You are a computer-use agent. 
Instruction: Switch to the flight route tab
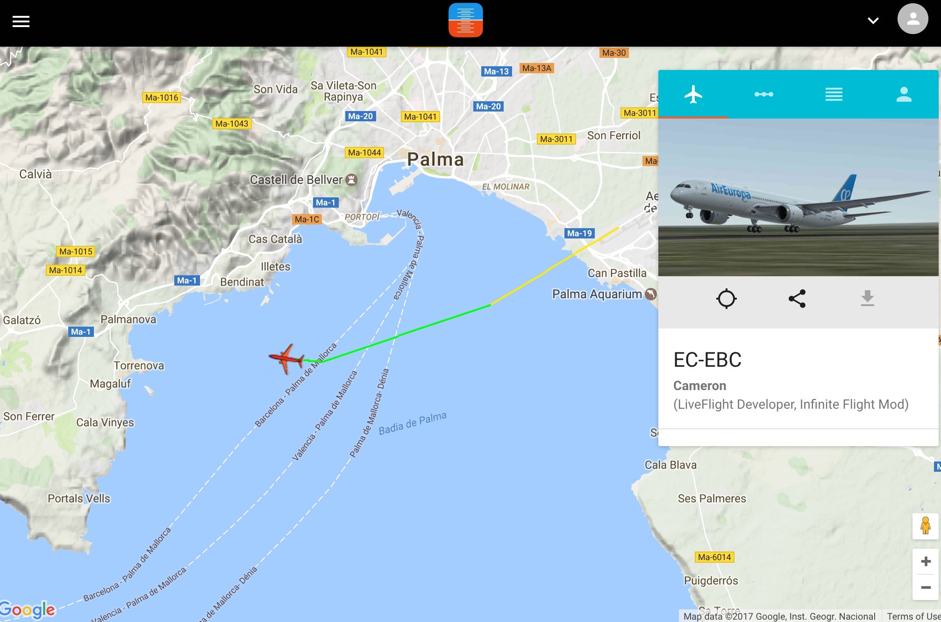coord(763,94)
